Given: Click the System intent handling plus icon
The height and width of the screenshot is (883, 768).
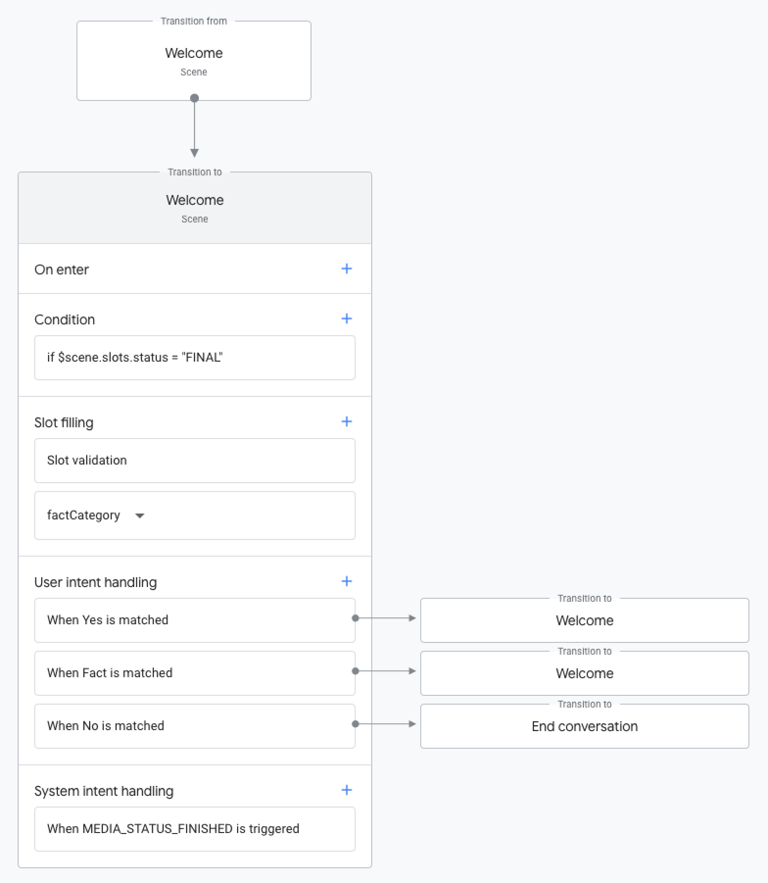Looking at the screenshot, I should click(x=346, y=790).
